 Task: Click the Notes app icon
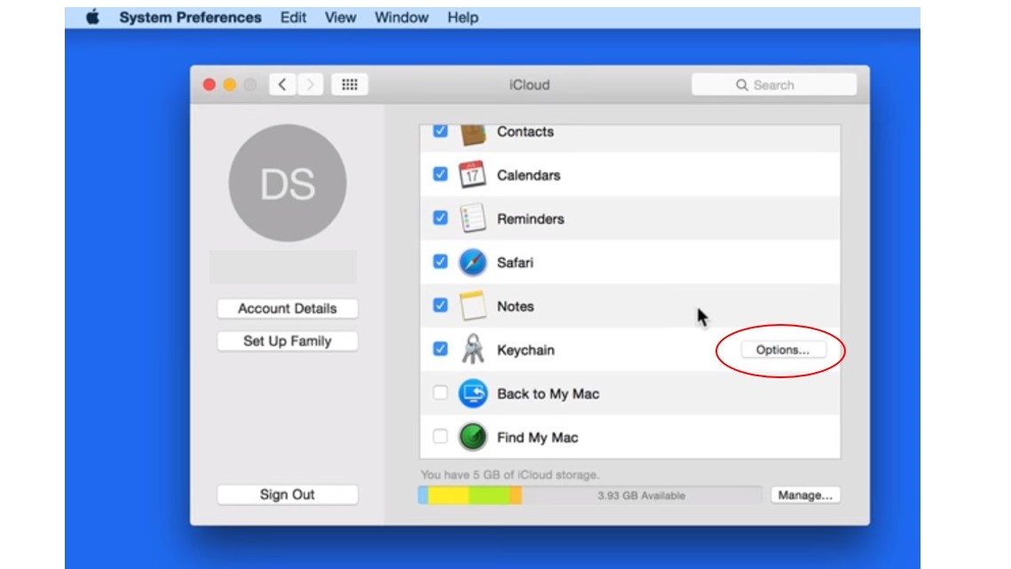[x=472, y=306]
